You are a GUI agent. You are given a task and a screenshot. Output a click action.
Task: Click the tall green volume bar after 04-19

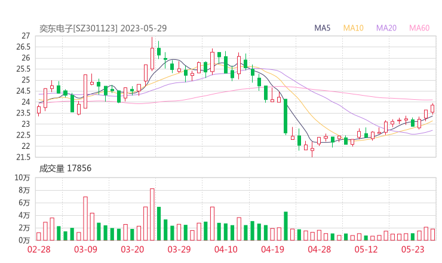(286, 226)
